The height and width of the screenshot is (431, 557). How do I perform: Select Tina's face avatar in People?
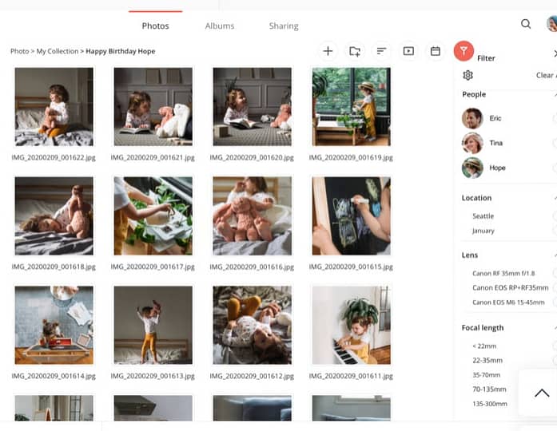472,143
